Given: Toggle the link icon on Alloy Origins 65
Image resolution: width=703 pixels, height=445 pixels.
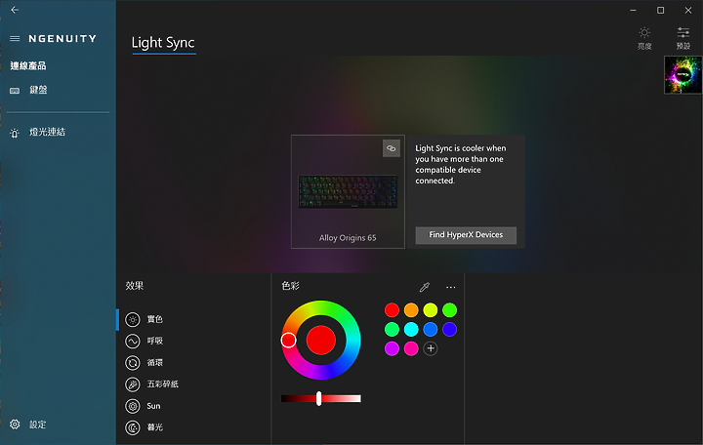Looking at the screenshot, I should pos(392,148).
